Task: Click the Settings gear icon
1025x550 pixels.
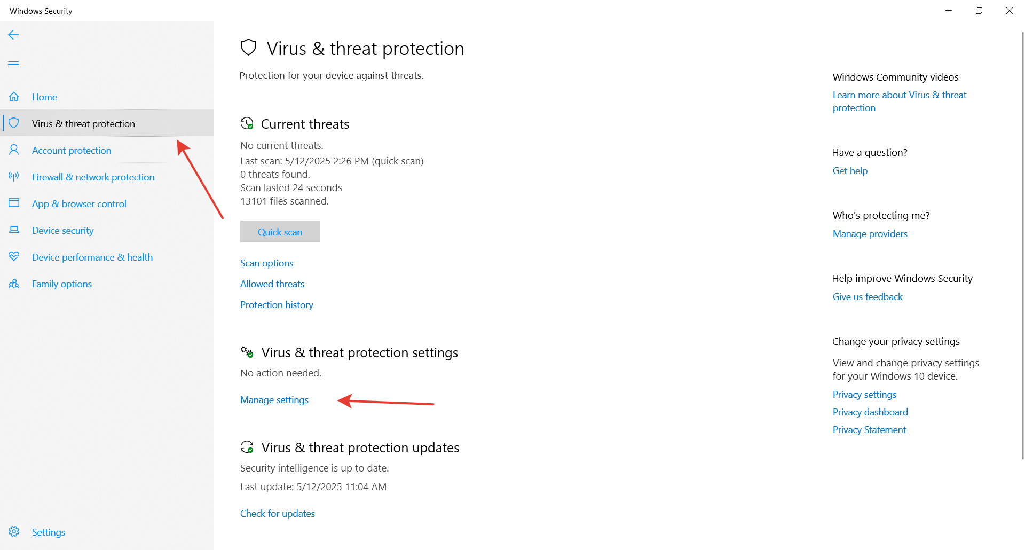Action: [14, 532]
